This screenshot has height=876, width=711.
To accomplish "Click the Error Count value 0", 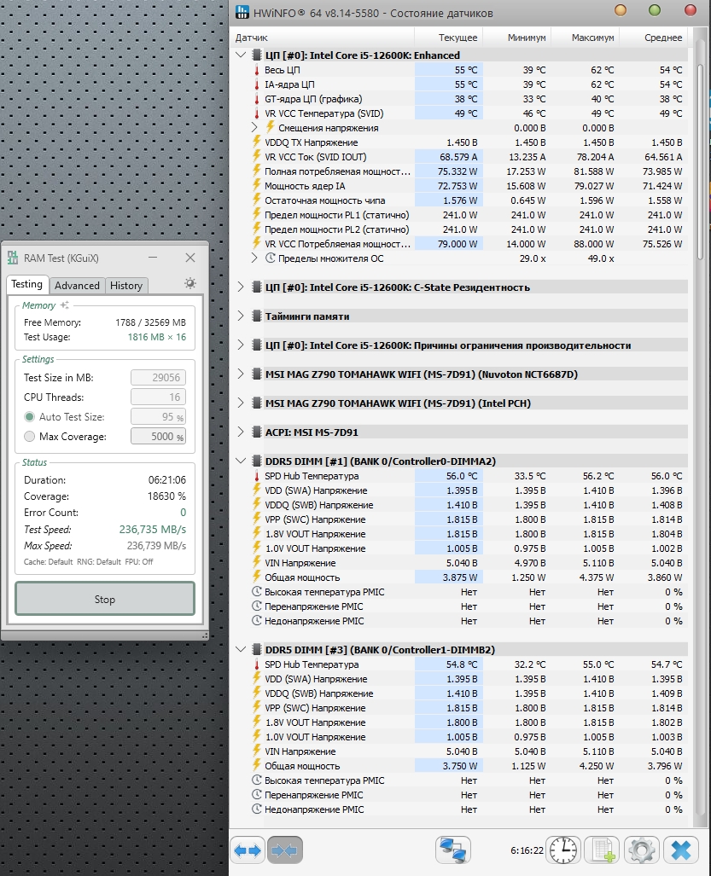I will [183, 513].
